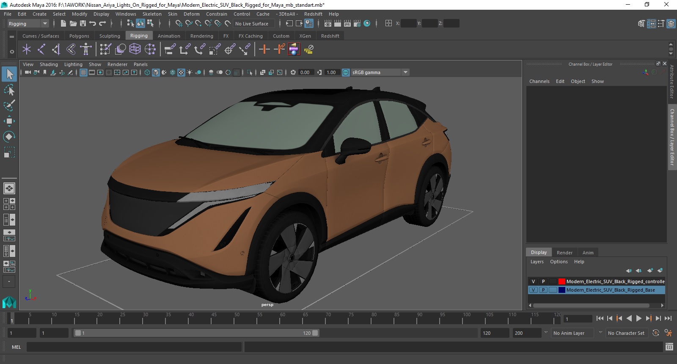Choose the Create Joints tool on the shelf

(41, 50)
